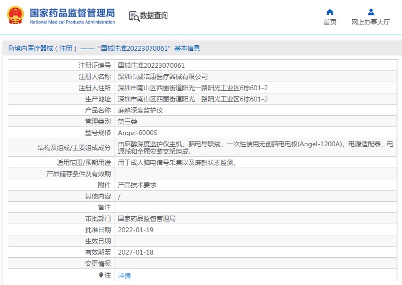
Task: Click the 产品储存条件及有效期 row label
Action: pos(79,174)
